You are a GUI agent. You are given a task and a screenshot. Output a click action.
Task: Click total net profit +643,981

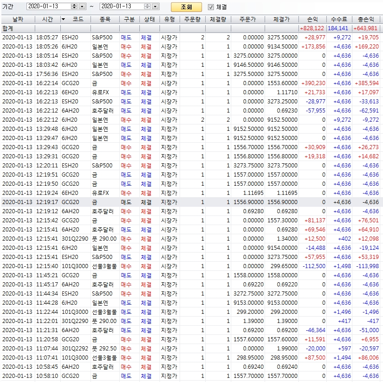(x=365, y=28)
